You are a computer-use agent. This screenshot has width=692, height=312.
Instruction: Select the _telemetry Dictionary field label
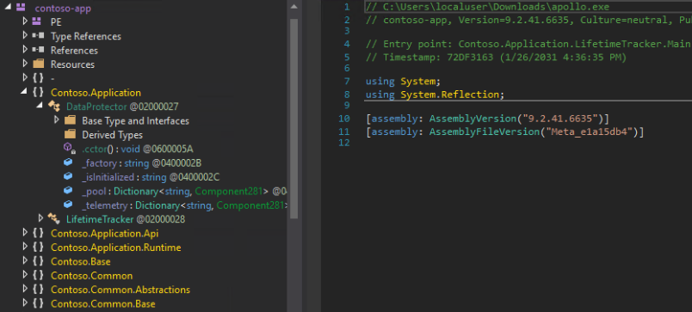pyautogui.click(x=184, y=205)
